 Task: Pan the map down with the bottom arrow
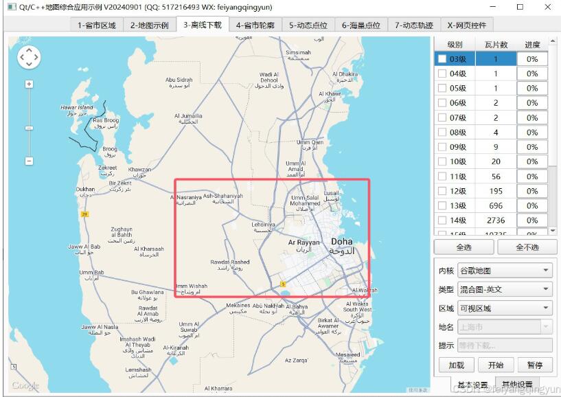29,64
